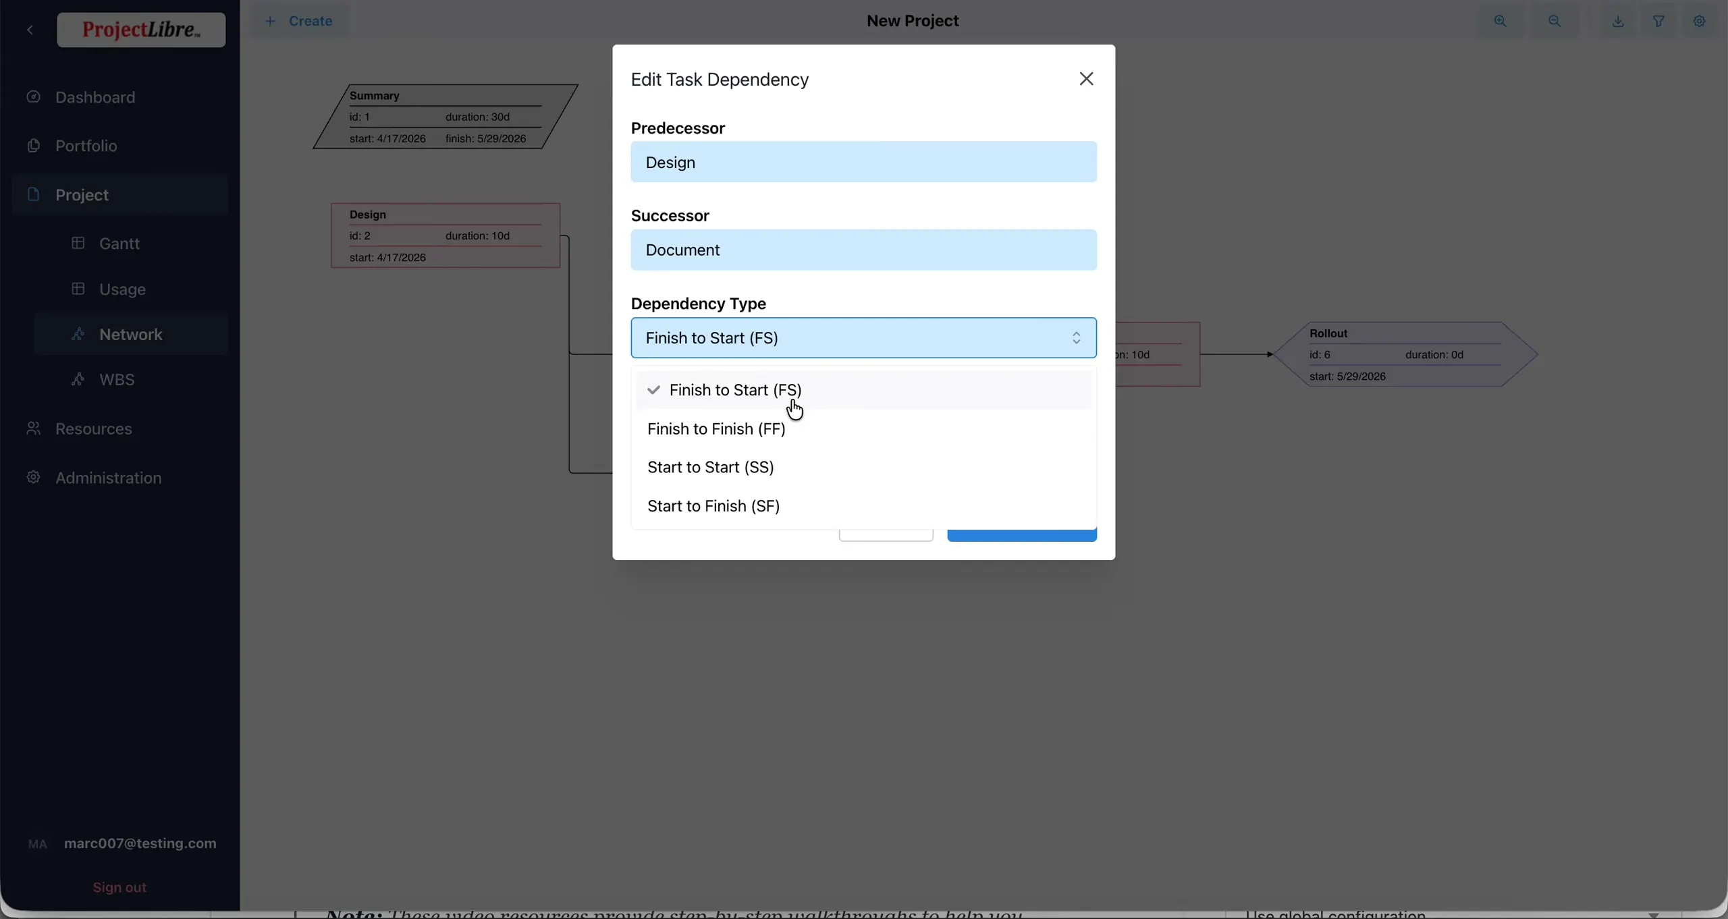The width and height of the screenshot is (1728, 919).
Task: Open the filter funnel icon
Action: tap(1658, 21)
